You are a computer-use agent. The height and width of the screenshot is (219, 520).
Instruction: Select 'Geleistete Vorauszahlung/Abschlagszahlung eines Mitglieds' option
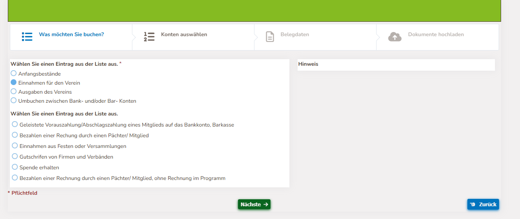(15, 124)
